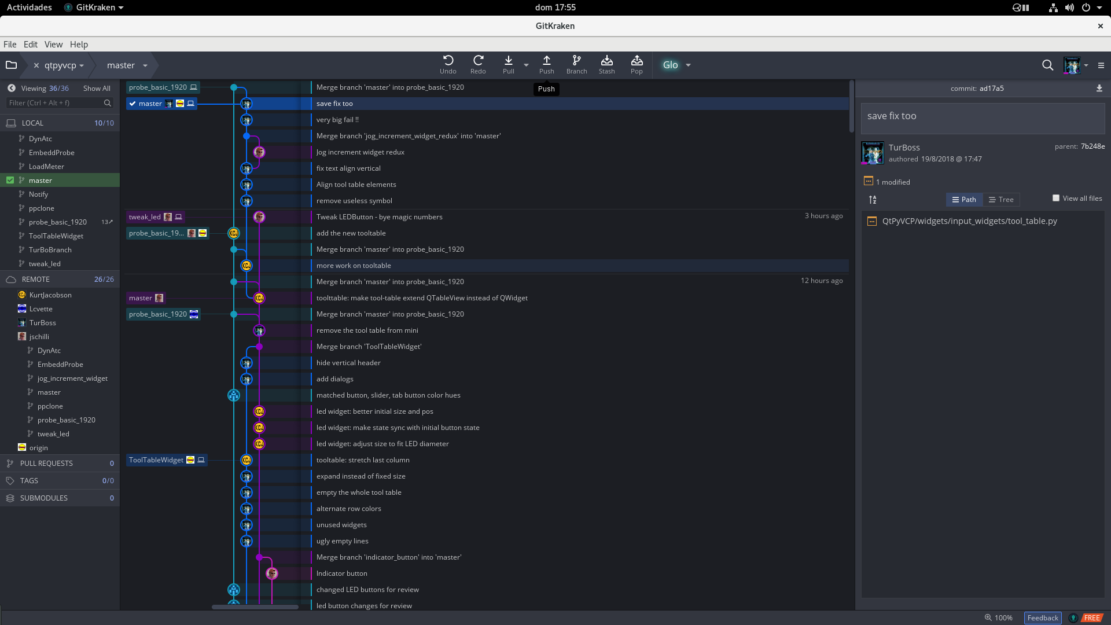Click the Pull toolbar icon
Image resolution: width=1111 pixels, height=625 pixels.
[508, 64]
